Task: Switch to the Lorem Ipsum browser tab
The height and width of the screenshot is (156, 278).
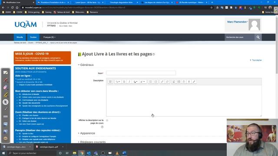Action: [88, 3]
